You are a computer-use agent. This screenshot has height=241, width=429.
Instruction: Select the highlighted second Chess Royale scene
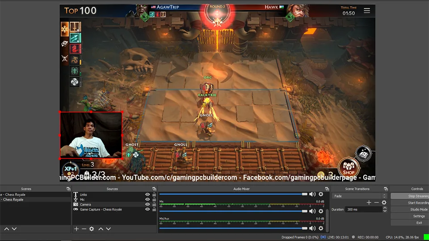[x=35, y=199]
